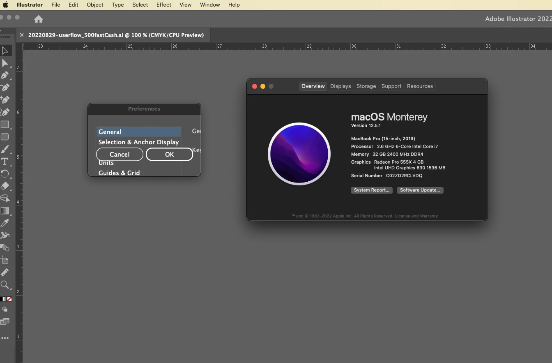Select the Rounded Rectangle tool
552x363 pixels.
5,137
